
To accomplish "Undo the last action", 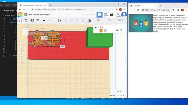I will (44, 20).
